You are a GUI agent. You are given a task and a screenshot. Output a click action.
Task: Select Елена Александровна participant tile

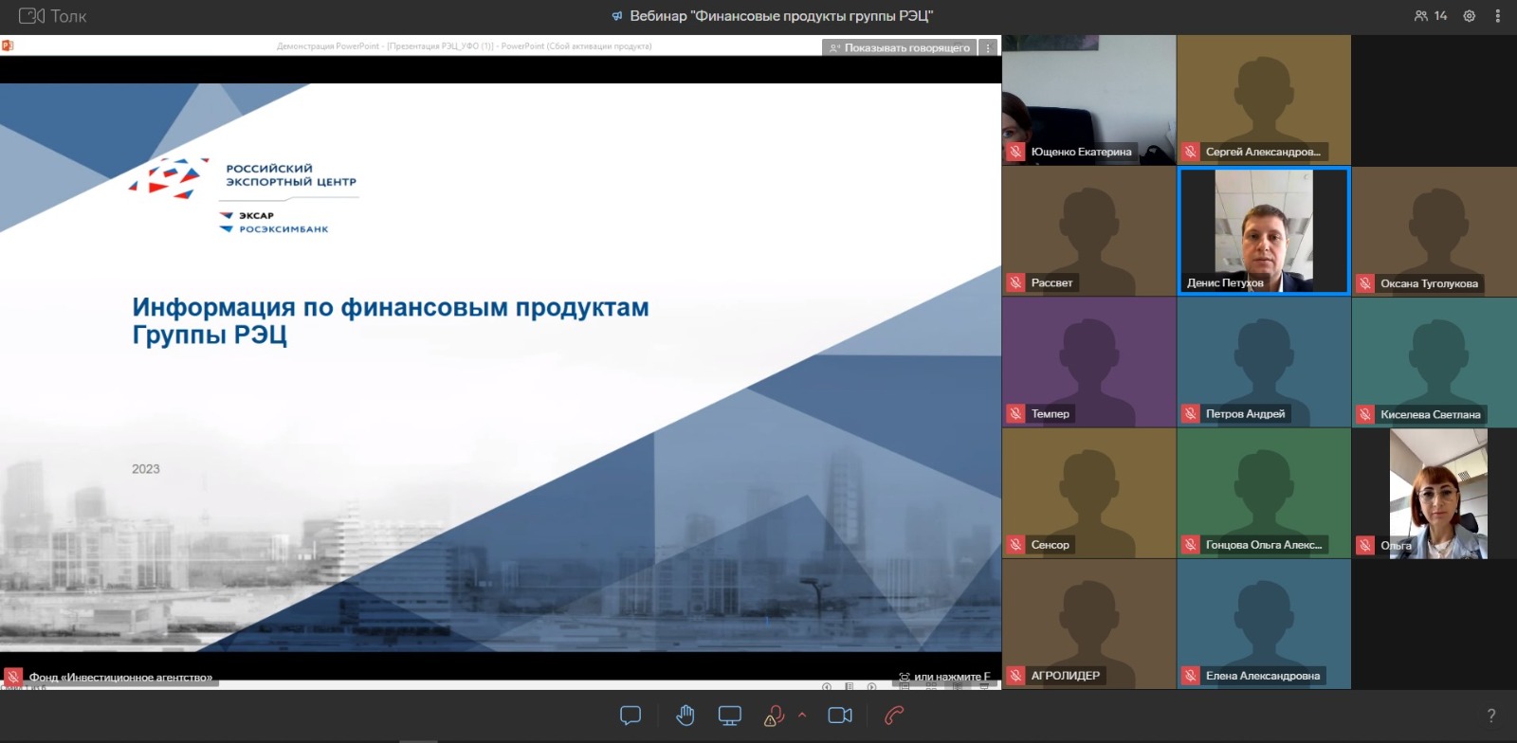click(1264, 624)
